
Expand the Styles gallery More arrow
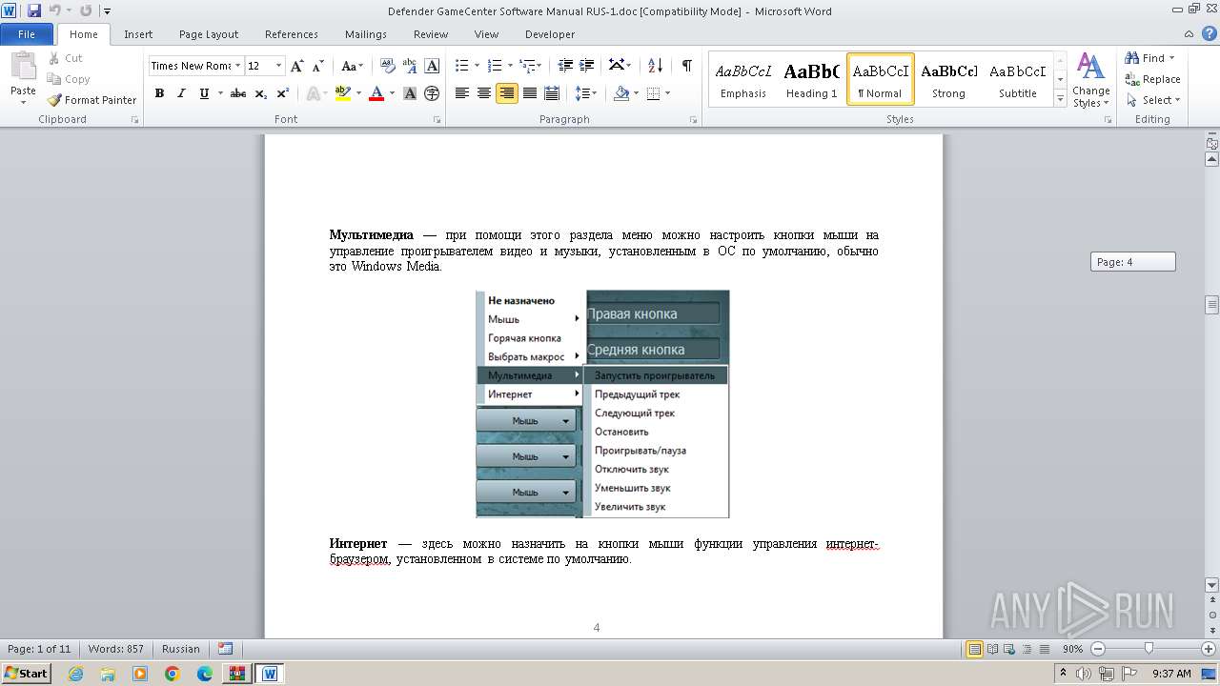(x=1061, y=99)
